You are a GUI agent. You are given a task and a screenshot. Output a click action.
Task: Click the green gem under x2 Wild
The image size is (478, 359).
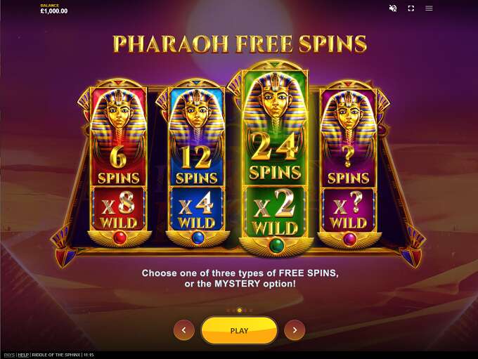276,245
